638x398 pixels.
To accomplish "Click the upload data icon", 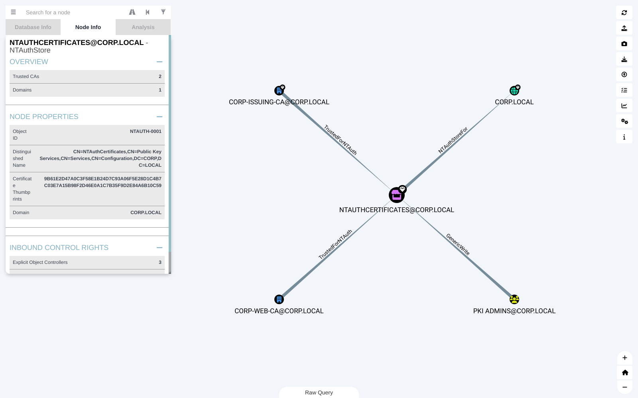I will pyautogui.click(x=624, y=75).
